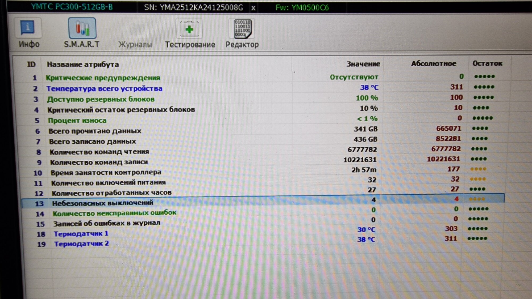This screenshot has width=532, height=299.
Task: Click the Остаток column header
Action: click(x=487, y=63)
